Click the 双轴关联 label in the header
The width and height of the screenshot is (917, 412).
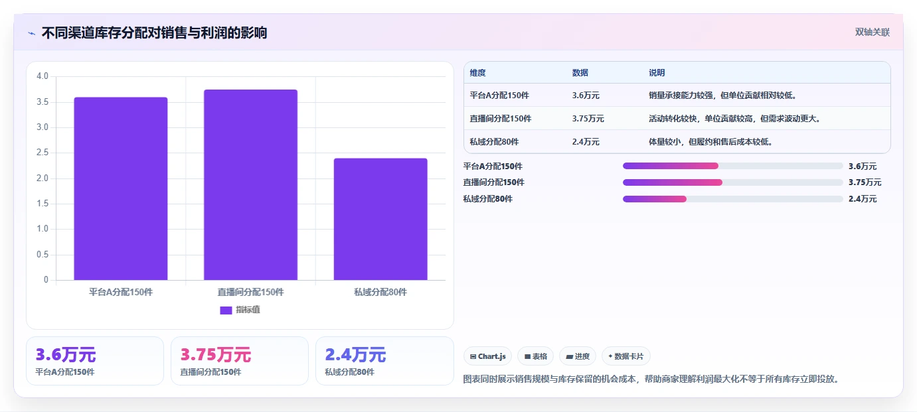[872, 33]
